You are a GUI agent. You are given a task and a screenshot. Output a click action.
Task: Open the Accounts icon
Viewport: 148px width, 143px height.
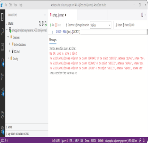2,115
